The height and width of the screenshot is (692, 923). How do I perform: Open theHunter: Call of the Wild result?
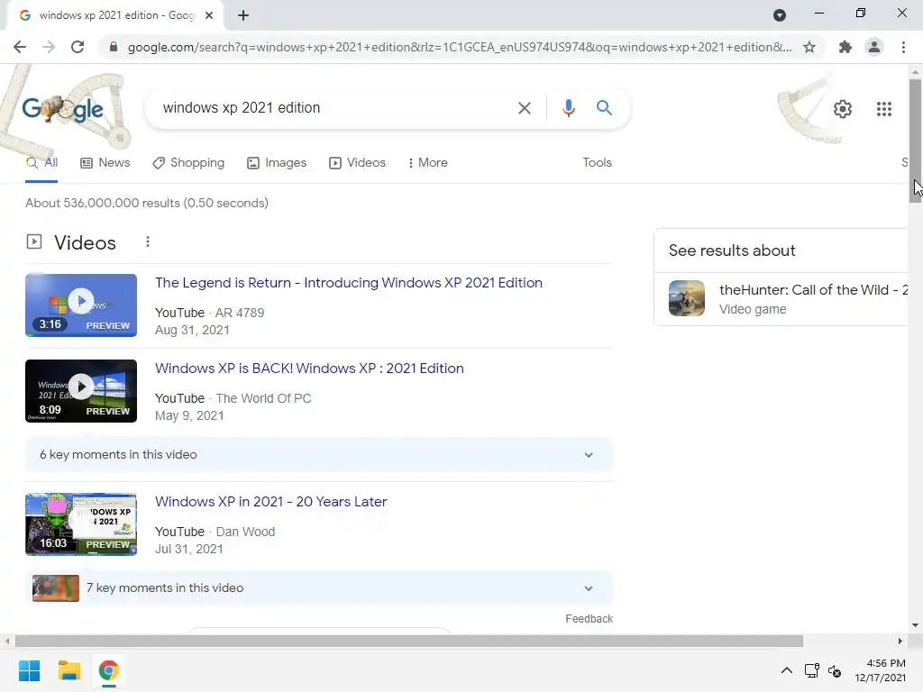[x=813, y=290]
